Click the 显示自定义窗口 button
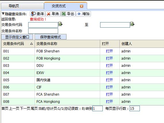The image size is (164, 123). point(17,37)
